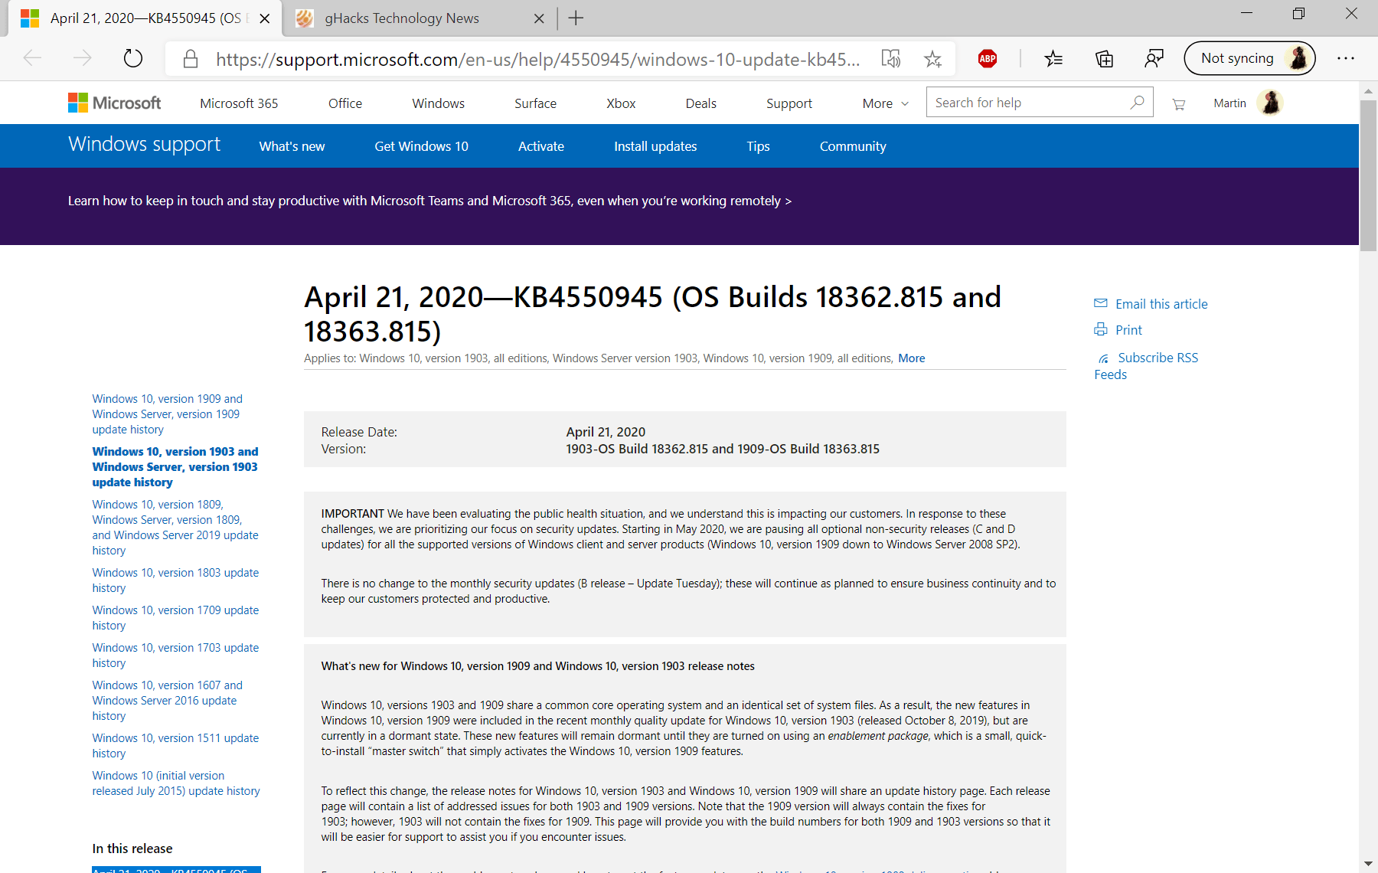The image size is (1378, 873).
Task: Expand the Applies to More link
Action: tap(911, 358)
